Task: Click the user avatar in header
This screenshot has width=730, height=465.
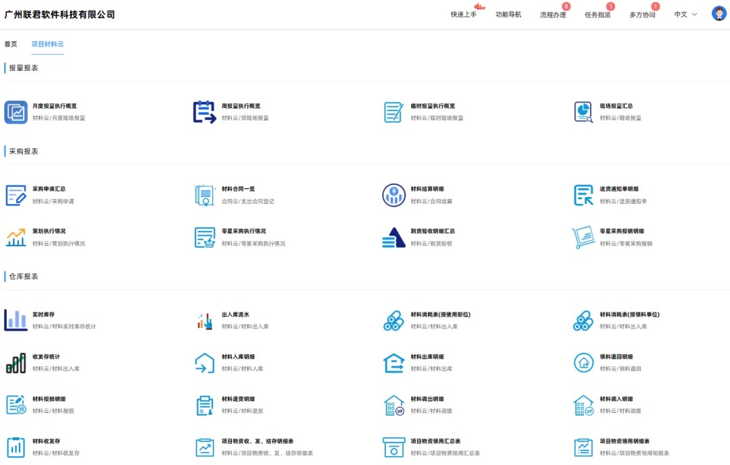Action: coord(719,14)
